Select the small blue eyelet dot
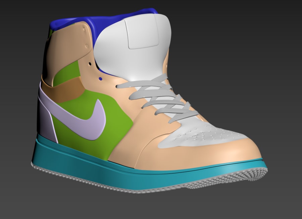The width and height of the screenshot is (302, 219). (100, 79)
